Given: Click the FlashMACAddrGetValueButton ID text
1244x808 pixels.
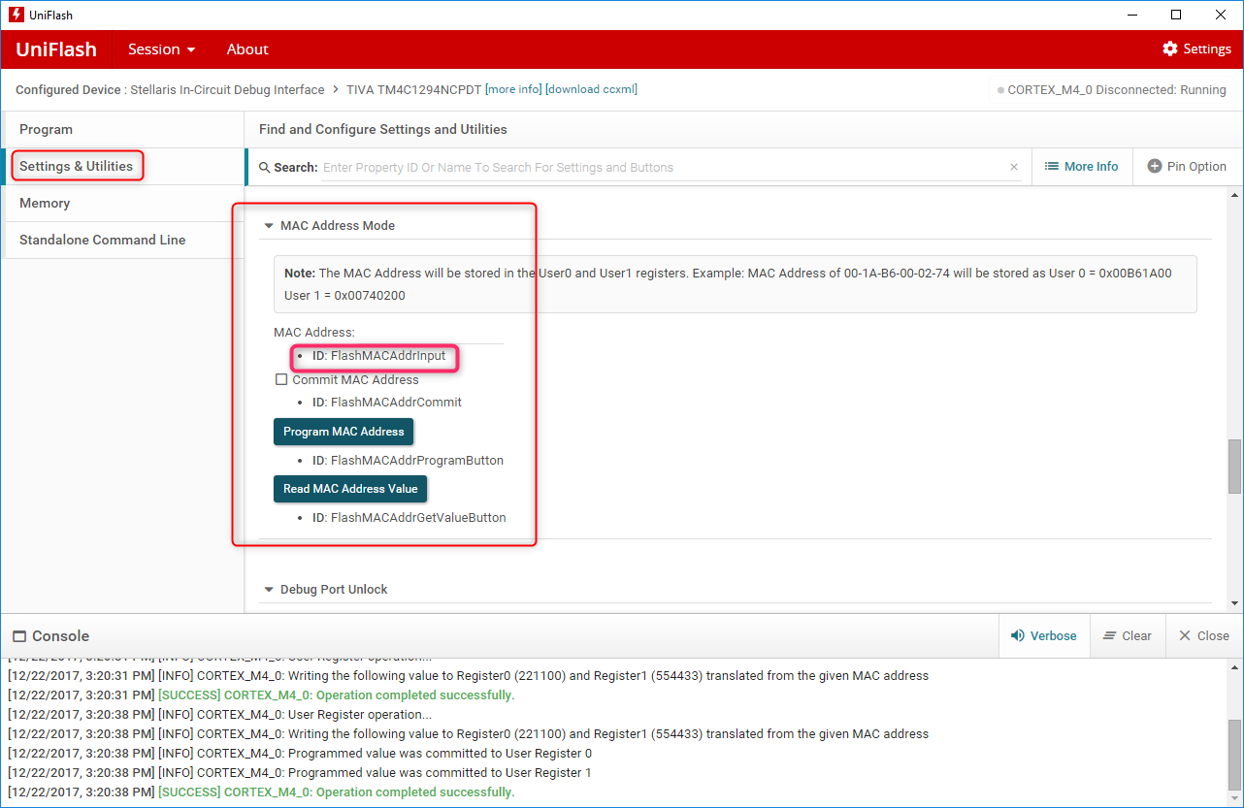Looking at the screenshot, I should [x=409, y=518].
